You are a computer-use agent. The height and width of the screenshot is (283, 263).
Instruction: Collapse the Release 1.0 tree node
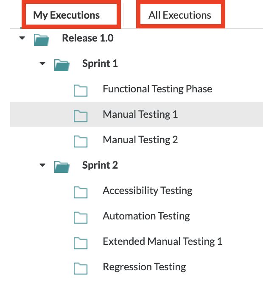pyautogui.click(x=22, y=39)
